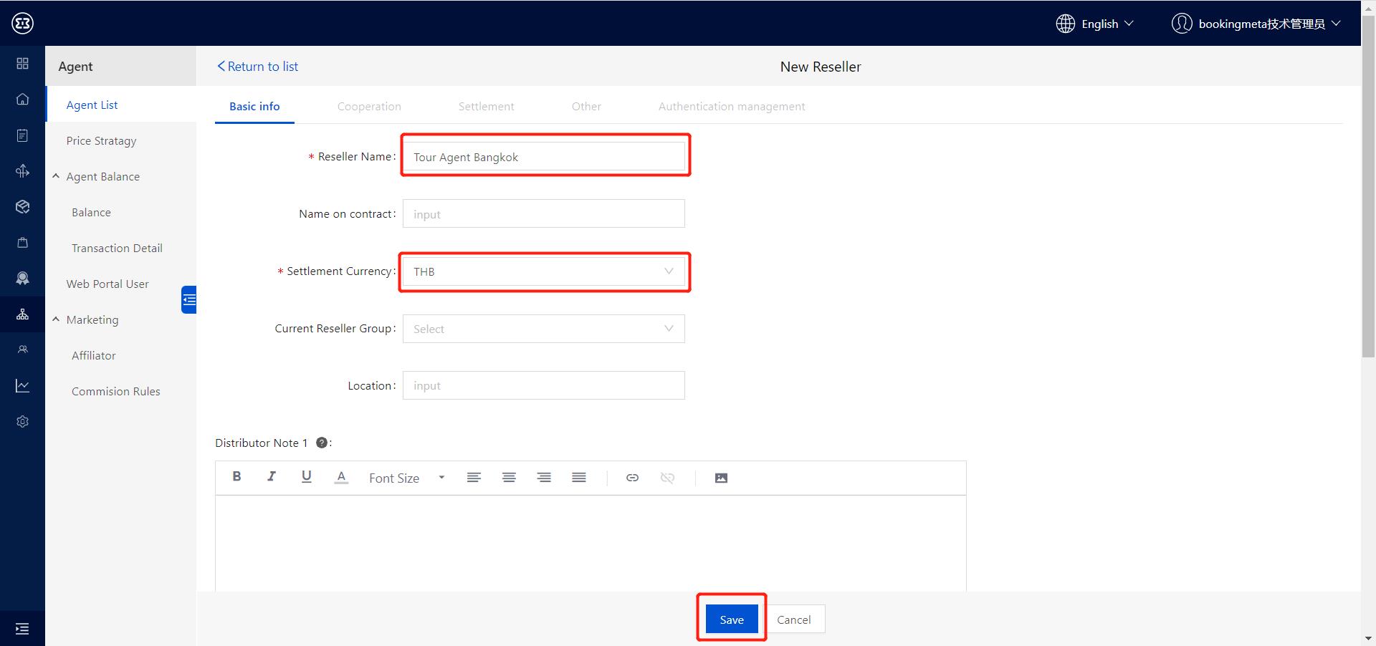Open the home icon in left sidebar
The image size is (1376, 646).
click(22, 99)
